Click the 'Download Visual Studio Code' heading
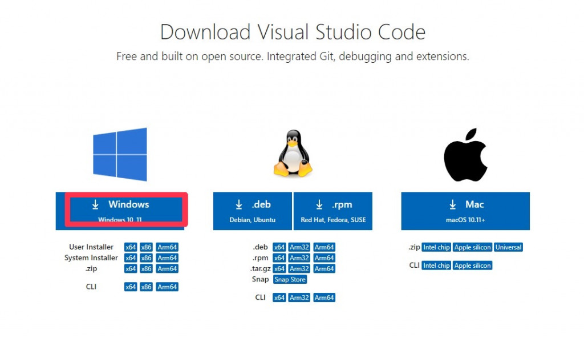The height and width of the screenshot is (338, 584). pos(293,32)
